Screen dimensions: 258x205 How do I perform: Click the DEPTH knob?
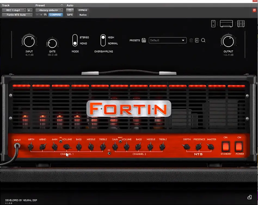click(x=187, y=147)
